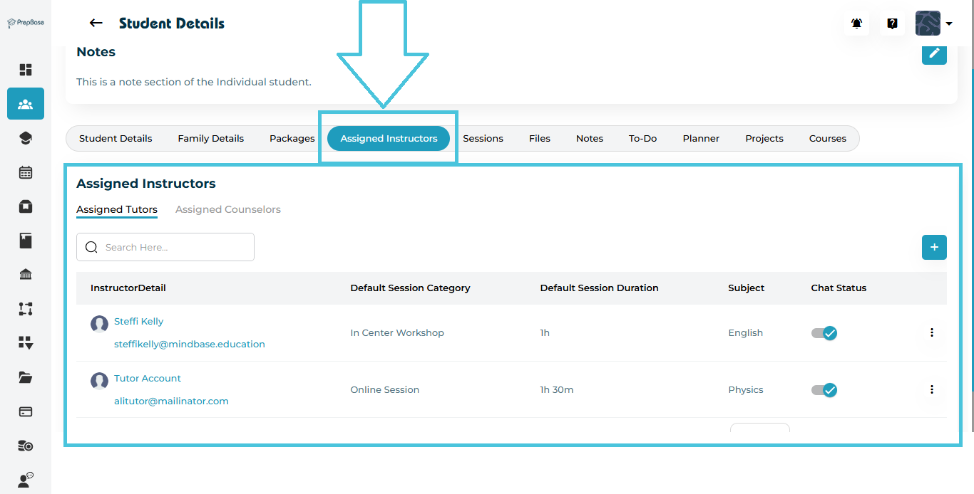Switch to the Sessions tab
This screenshot has height=494, width=974.
pyautogui.click(x=483, y=139)
